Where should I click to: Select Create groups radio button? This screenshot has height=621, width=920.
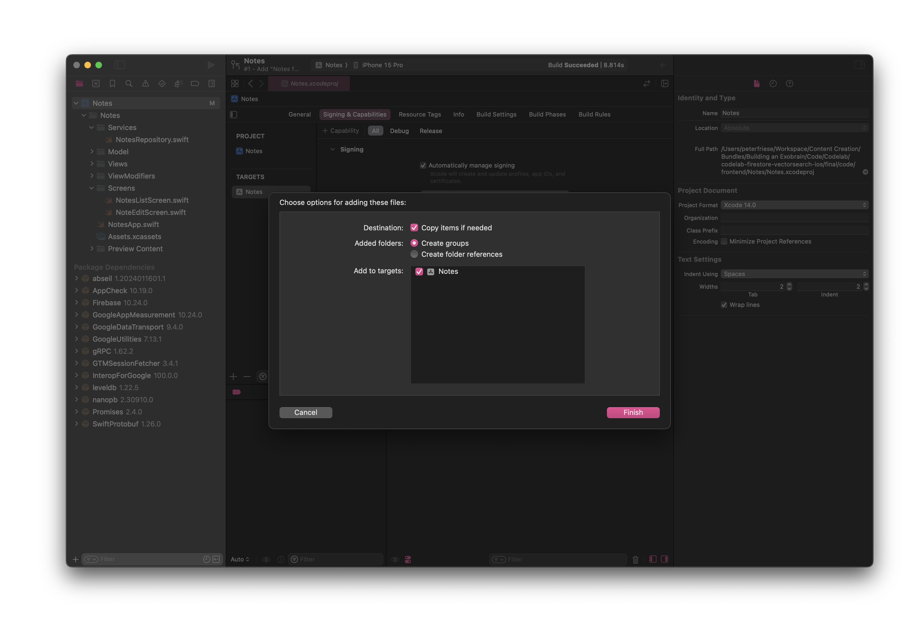414,242
